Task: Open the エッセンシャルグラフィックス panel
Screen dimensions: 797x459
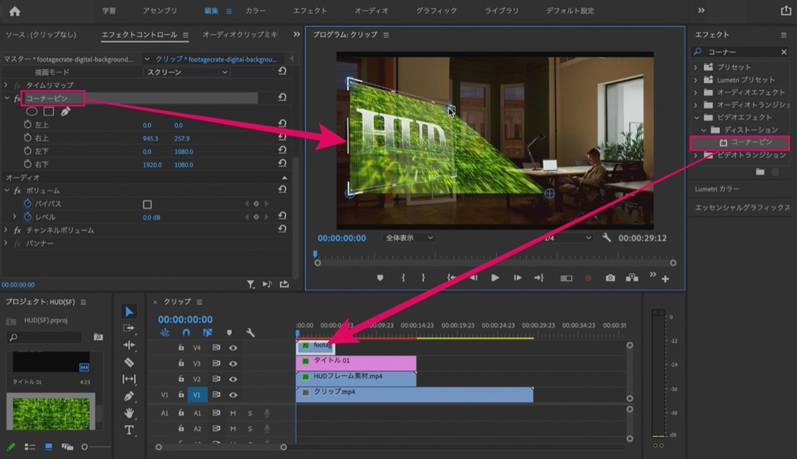Action: (742, 208)
